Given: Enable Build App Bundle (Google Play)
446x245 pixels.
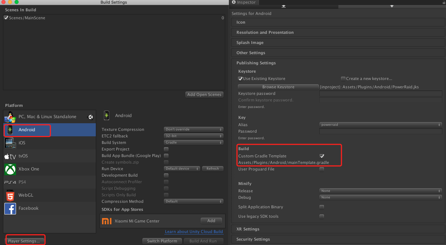Looking at the screenshot, I should (x=166, y=156).
